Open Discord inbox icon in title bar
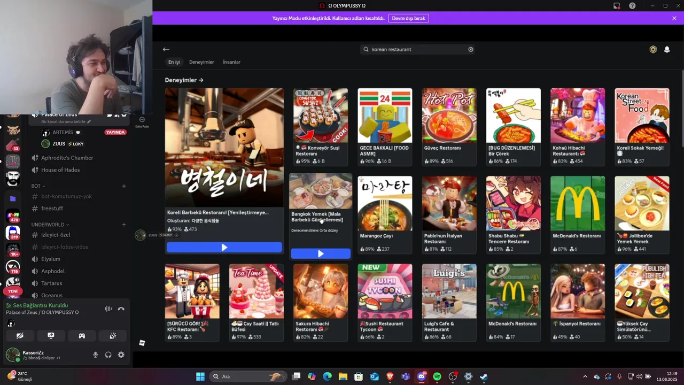The image size is (684, 385). click(617, 6)
